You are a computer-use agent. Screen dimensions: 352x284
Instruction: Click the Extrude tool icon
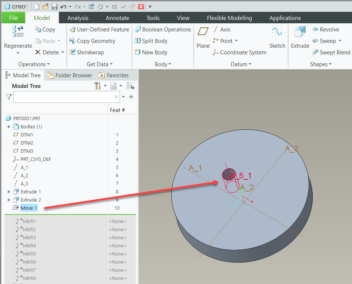pyautogui.click(x=300, y=33)
